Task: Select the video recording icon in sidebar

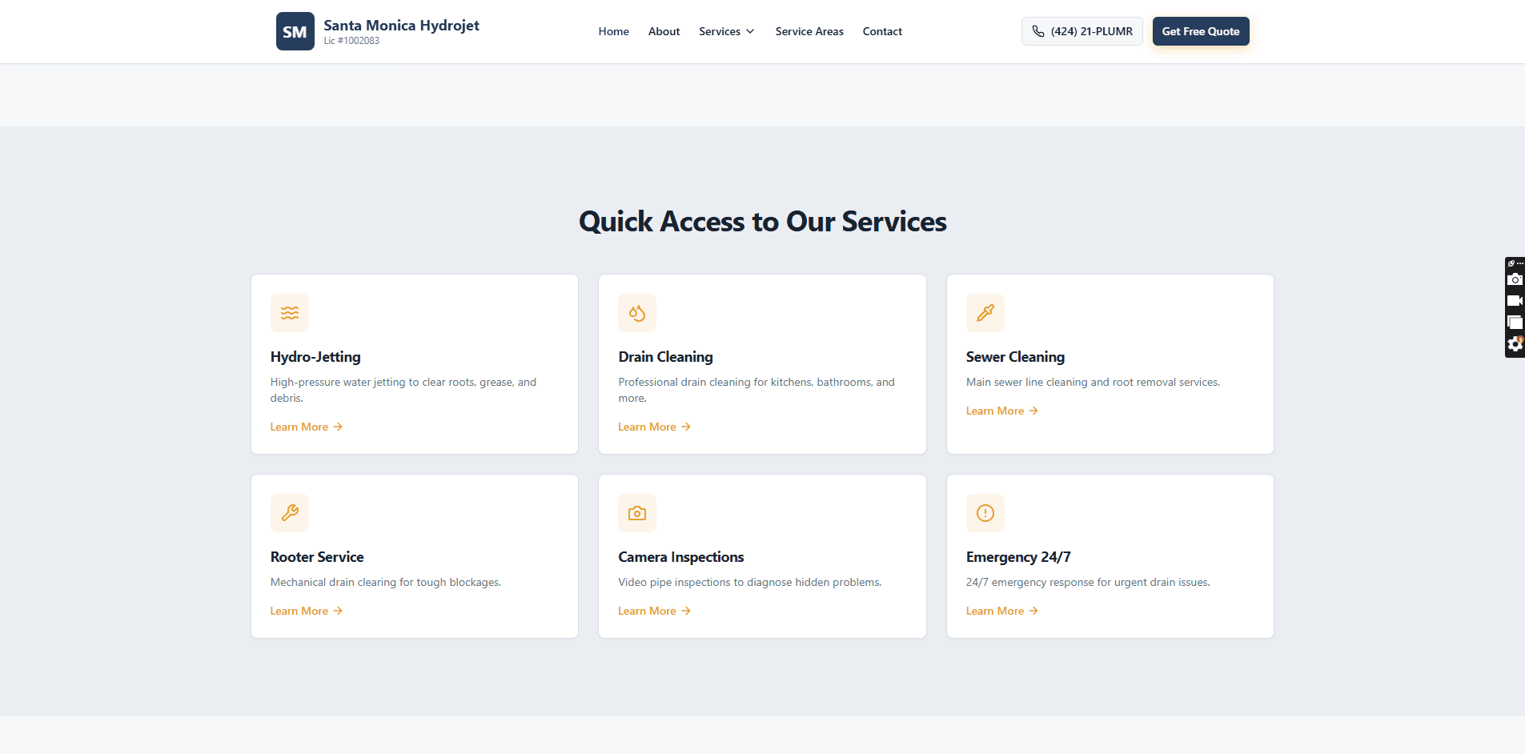Action: pos(1515,300)
